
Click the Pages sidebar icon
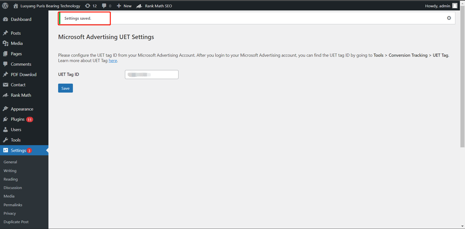(5, 54)
